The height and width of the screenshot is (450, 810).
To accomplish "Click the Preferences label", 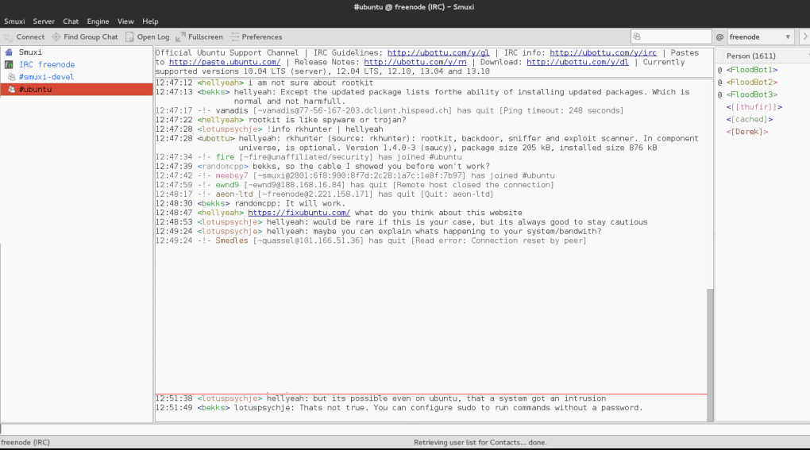I will point(262,37).
